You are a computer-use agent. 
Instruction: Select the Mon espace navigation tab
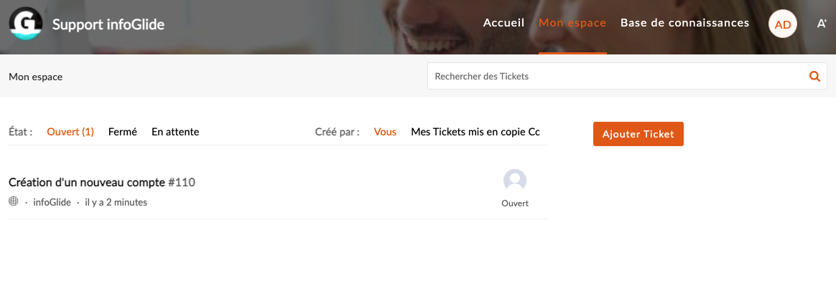[572, 23]
